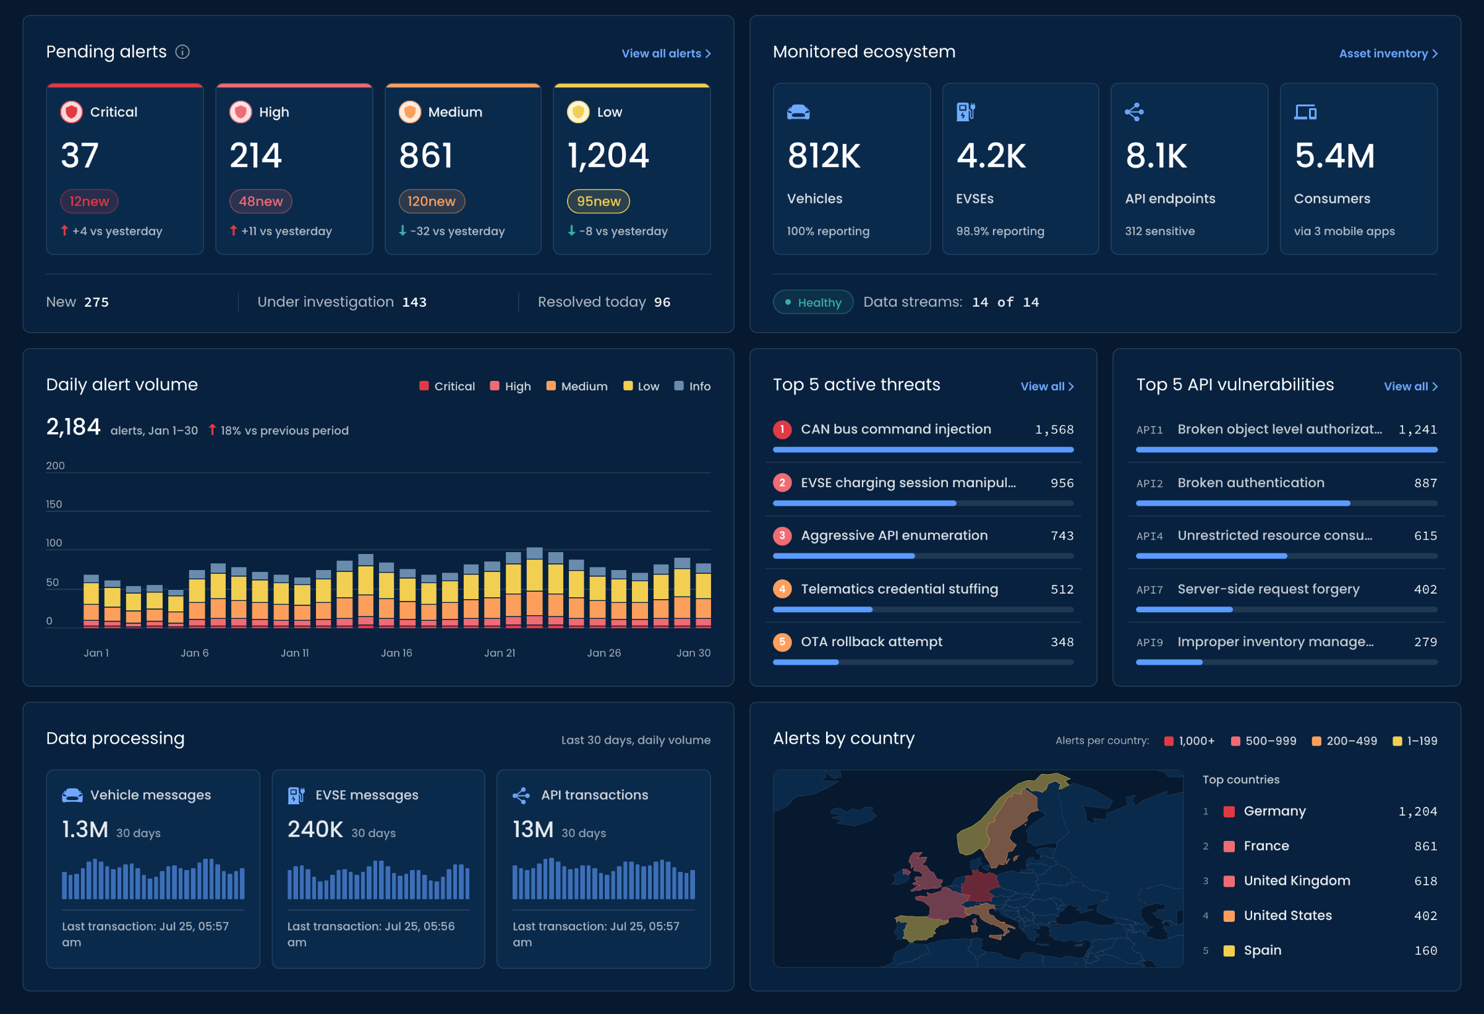The width and height of the screenshot is (1484, 1014).
Task: Toggle Medium series in chart legend
Action: click(577, 386)
